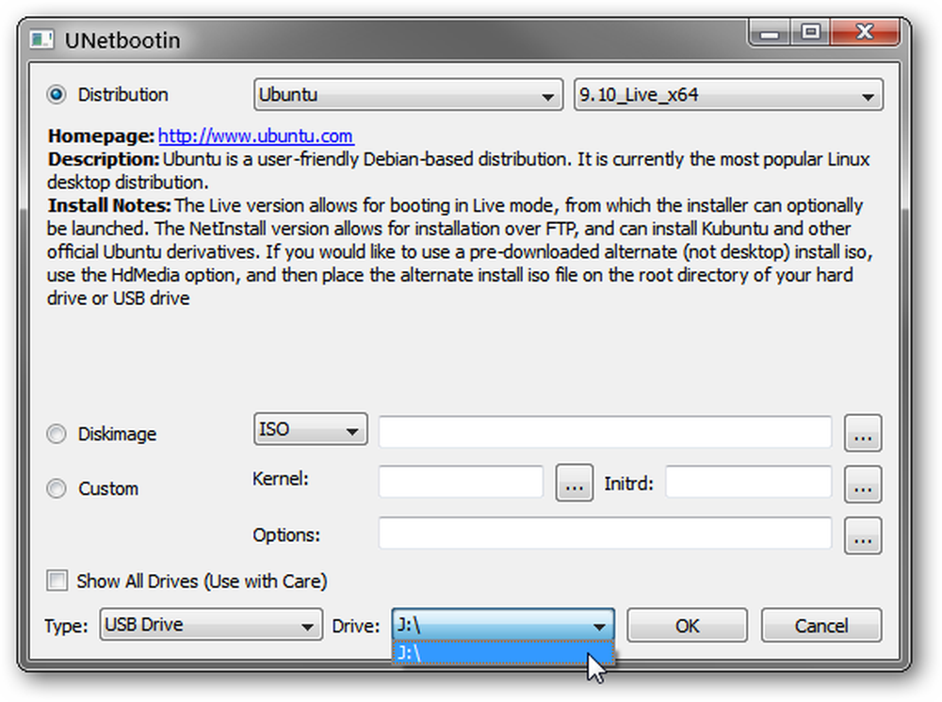The image size is (942, 702).
Task: Select the Distribution radio button
Action: 57,95
